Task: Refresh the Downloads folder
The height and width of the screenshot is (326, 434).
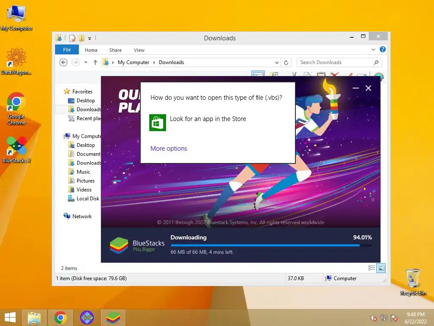Action: point(286,63)
